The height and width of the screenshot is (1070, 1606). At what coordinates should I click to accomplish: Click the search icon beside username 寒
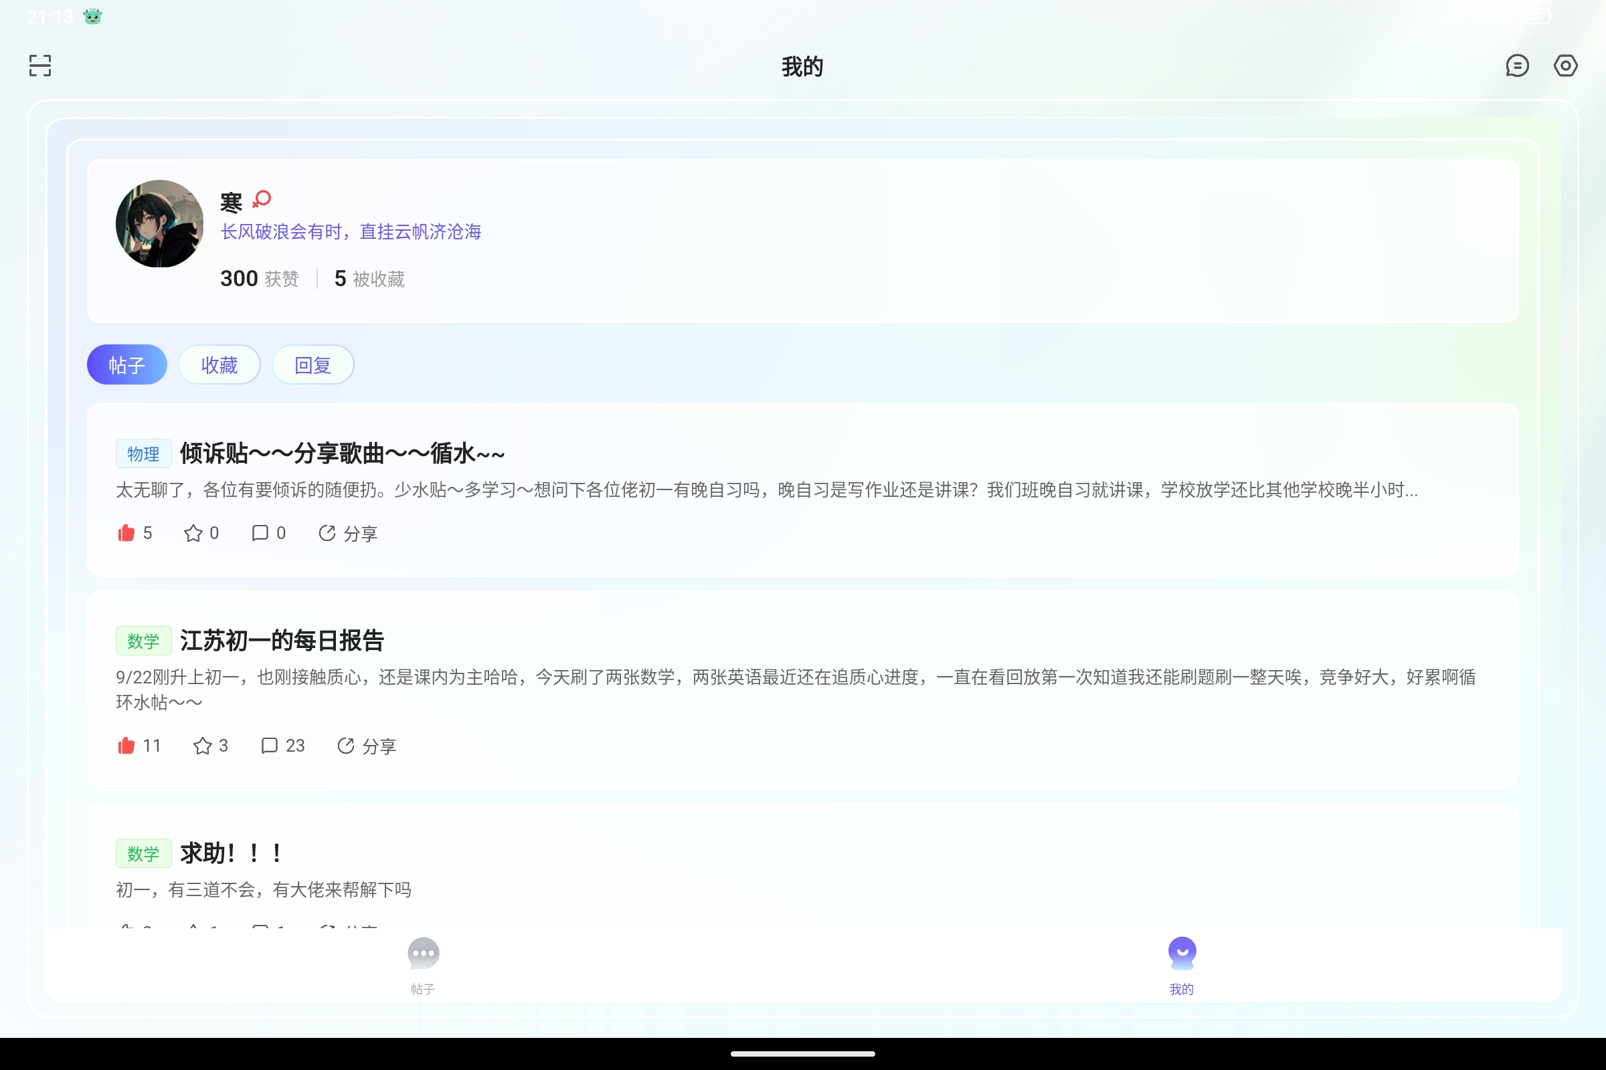coord(261,199)
